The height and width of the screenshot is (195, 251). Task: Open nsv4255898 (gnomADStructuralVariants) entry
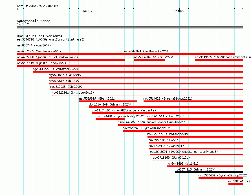point(48,57)
